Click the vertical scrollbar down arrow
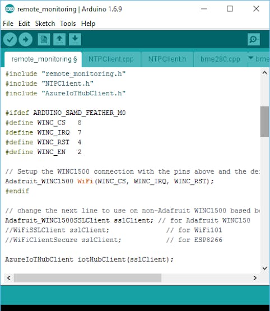The height and width of the screenshot is (311, 270). click(x=264, y=268)
